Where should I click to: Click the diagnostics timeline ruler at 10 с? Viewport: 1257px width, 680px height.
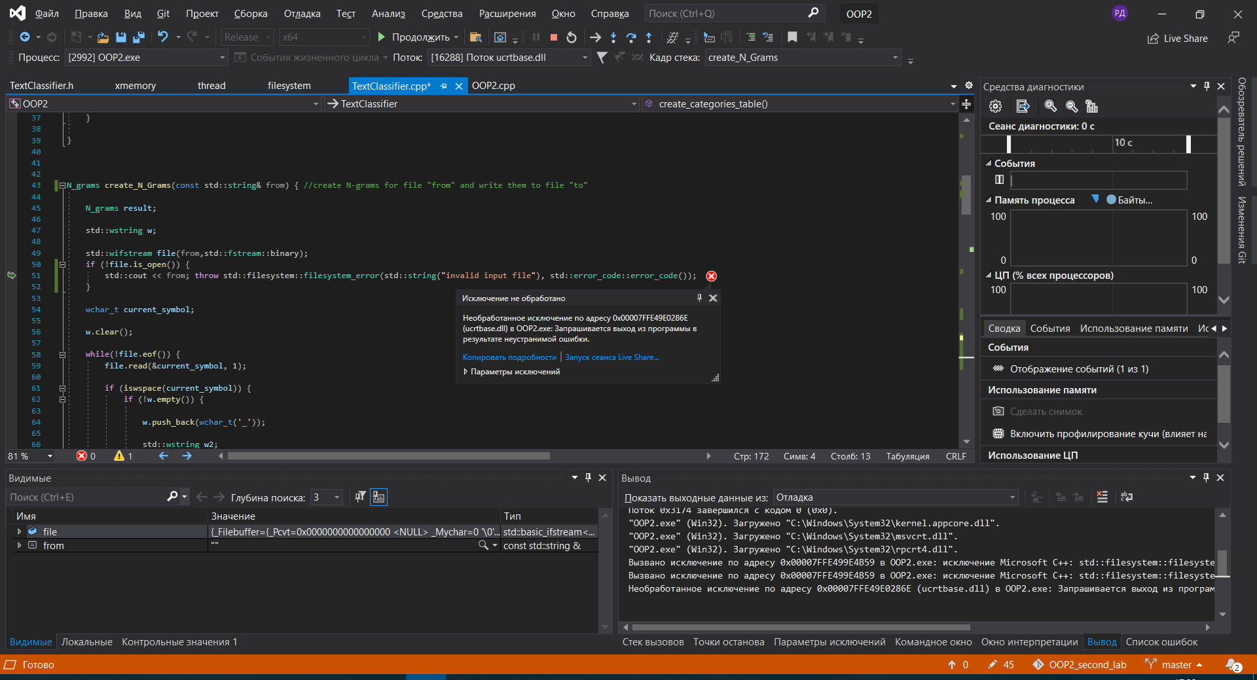click(1123, 143)
